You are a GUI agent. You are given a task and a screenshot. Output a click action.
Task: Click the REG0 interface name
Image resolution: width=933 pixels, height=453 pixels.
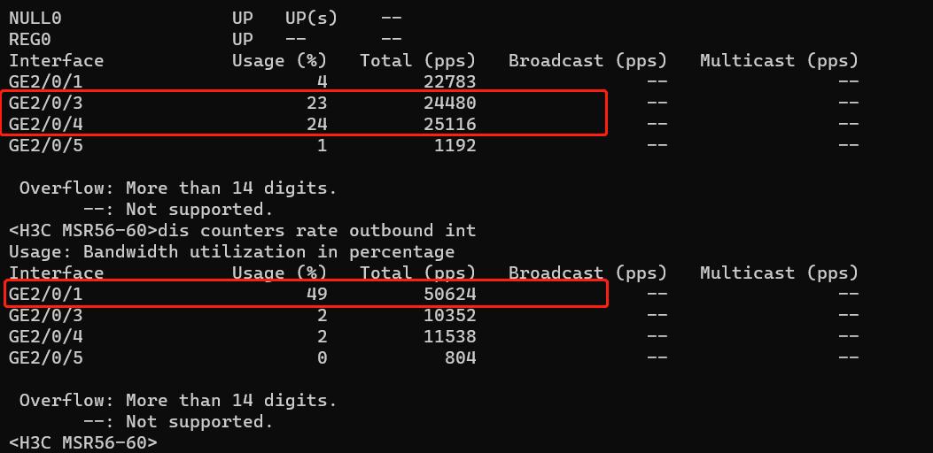[x=30, y=39]
